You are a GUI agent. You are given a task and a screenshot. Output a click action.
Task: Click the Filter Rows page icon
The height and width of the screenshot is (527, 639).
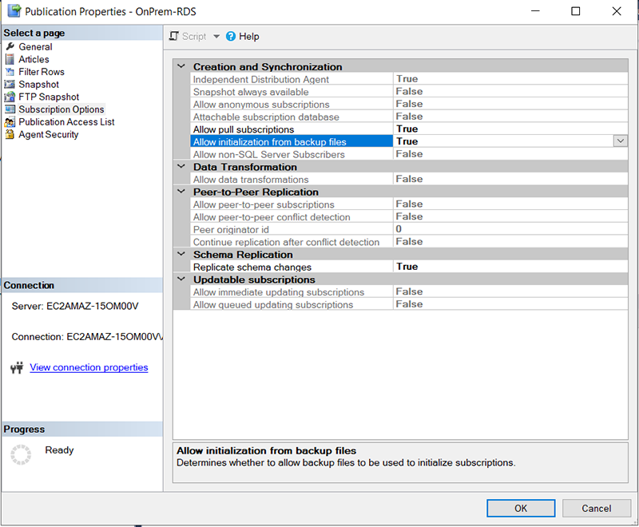pos(10,72)
